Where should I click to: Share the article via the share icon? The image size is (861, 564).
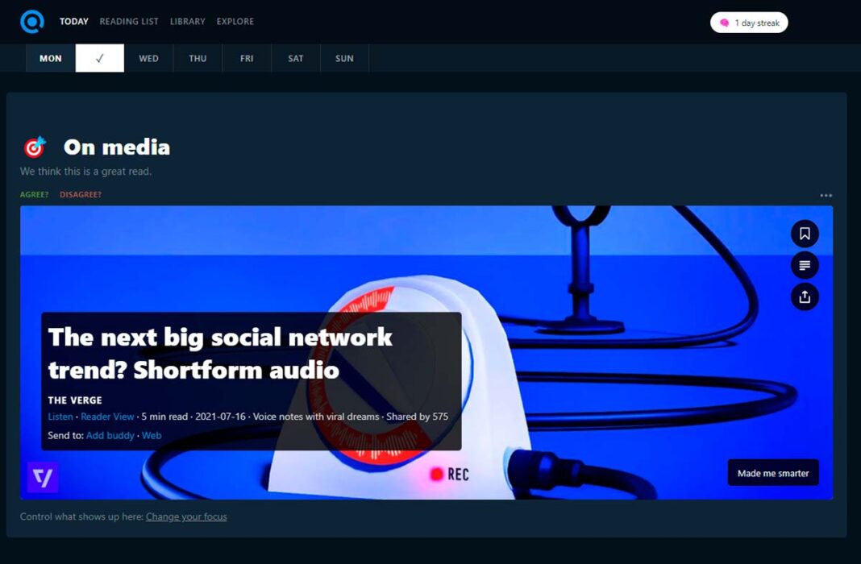tap(805, 297)
